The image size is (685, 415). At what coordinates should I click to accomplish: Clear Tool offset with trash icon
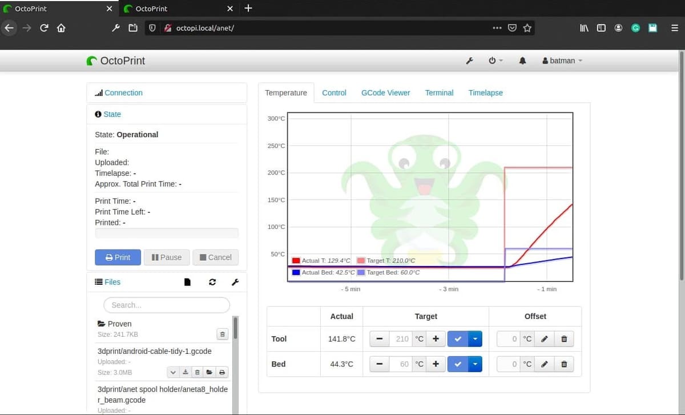[x=564, y=339]
